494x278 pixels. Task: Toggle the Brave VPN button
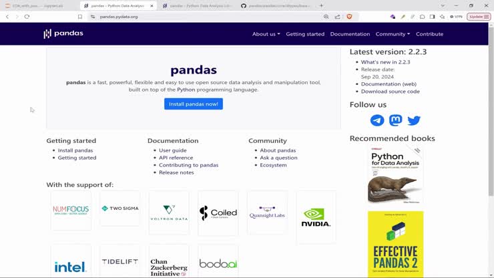(x=456, y=16)
